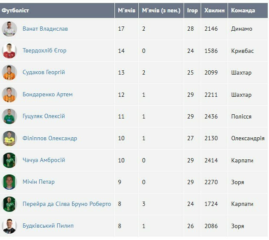Image resolution: width=269 pixels, height=240 pixels.
Task: Click Гуцуляк Олексій's player photo
Action: [x=9, y=116]
